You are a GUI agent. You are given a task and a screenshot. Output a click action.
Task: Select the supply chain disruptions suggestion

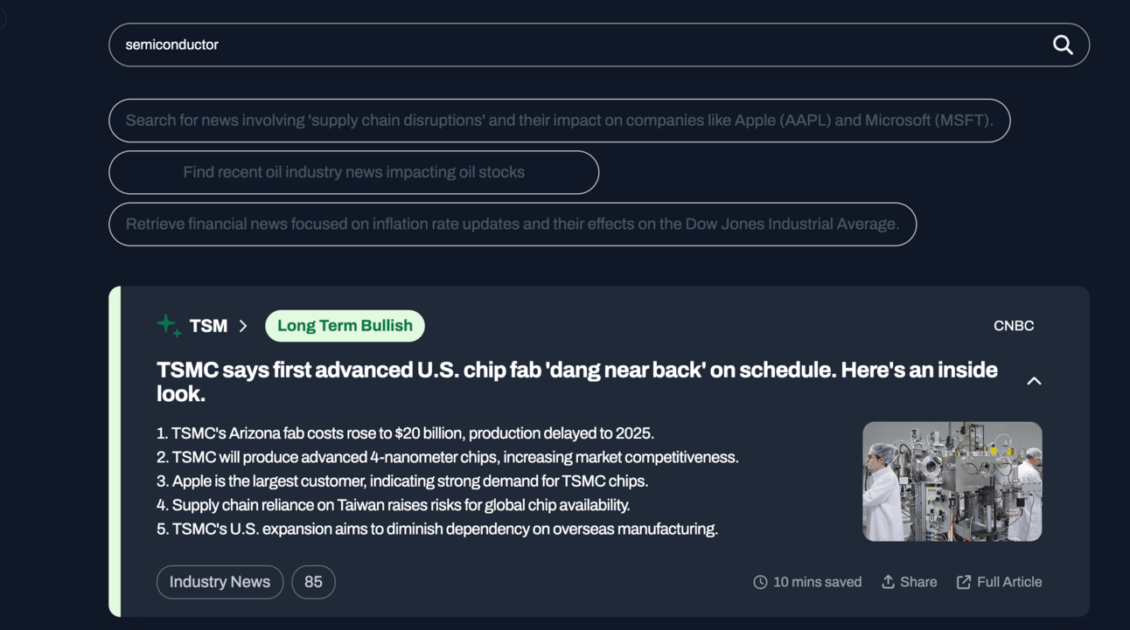pos(560,121)
